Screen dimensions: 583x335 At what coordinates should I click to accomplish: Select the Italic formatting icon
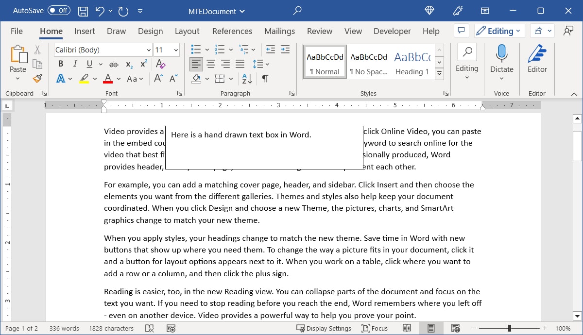pyautogui.click(x=74, y=64)
